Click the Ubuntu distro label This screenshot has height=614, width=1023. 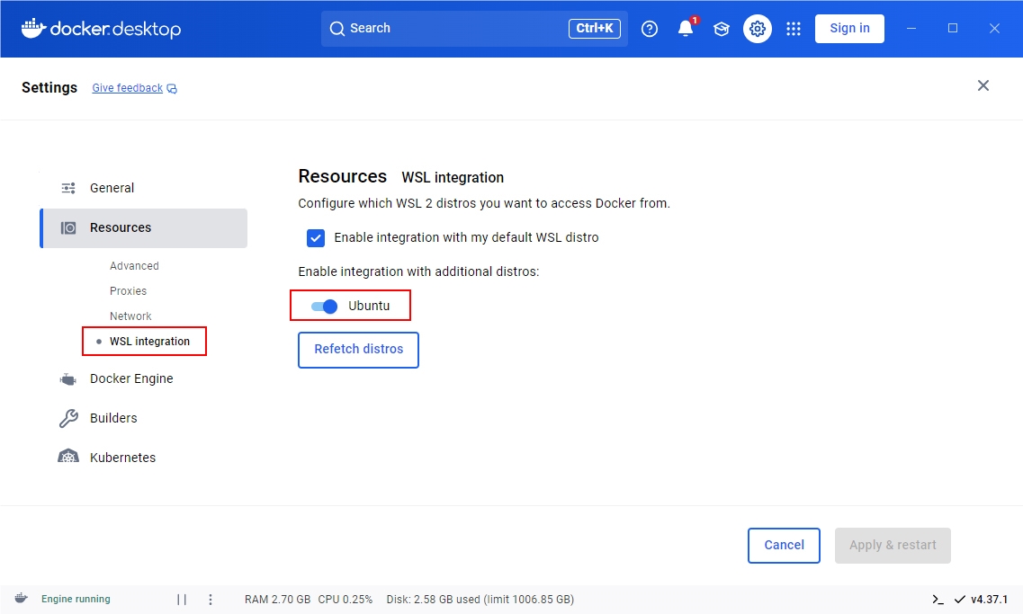point(369,306)
